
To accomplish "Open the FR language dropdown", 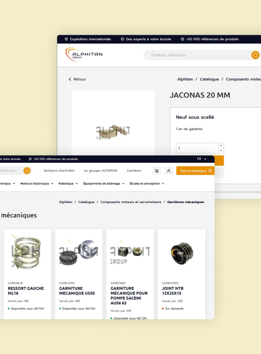I will tap(202, 159).
